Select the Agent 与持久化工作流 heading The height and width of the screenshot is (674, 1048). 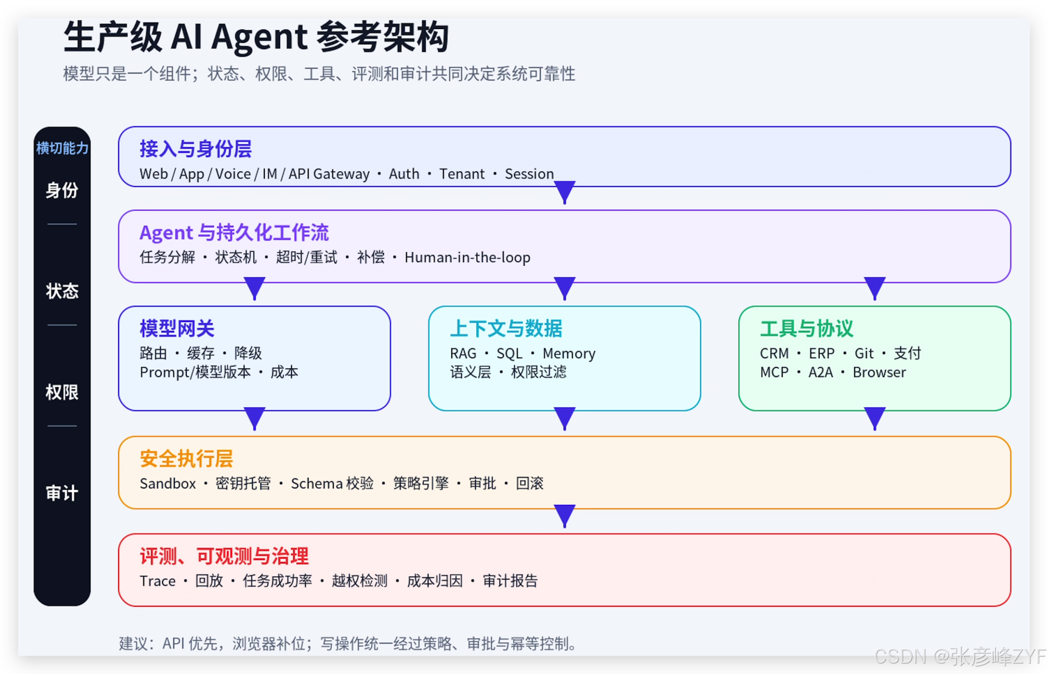click(x=234, y=233)
